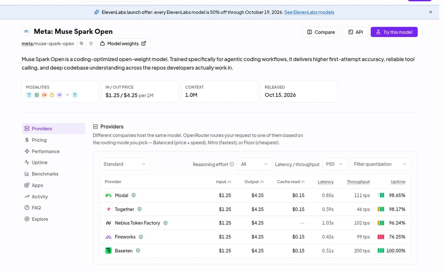Sort providers by Throughput column
444x272 pixels.
[x=358, y=182]
